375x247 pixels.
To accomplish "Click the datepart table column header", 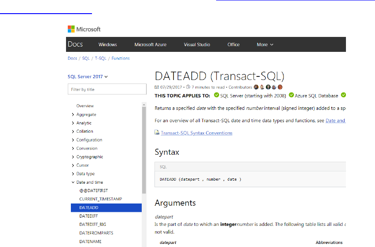I will 168,243.
